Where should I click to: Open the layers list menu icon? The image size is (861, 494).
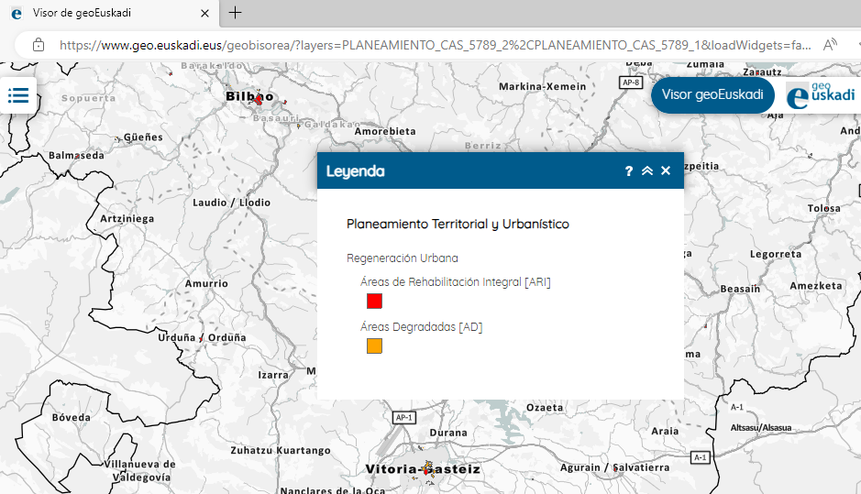pyautogui.click(x=19, y=95)
